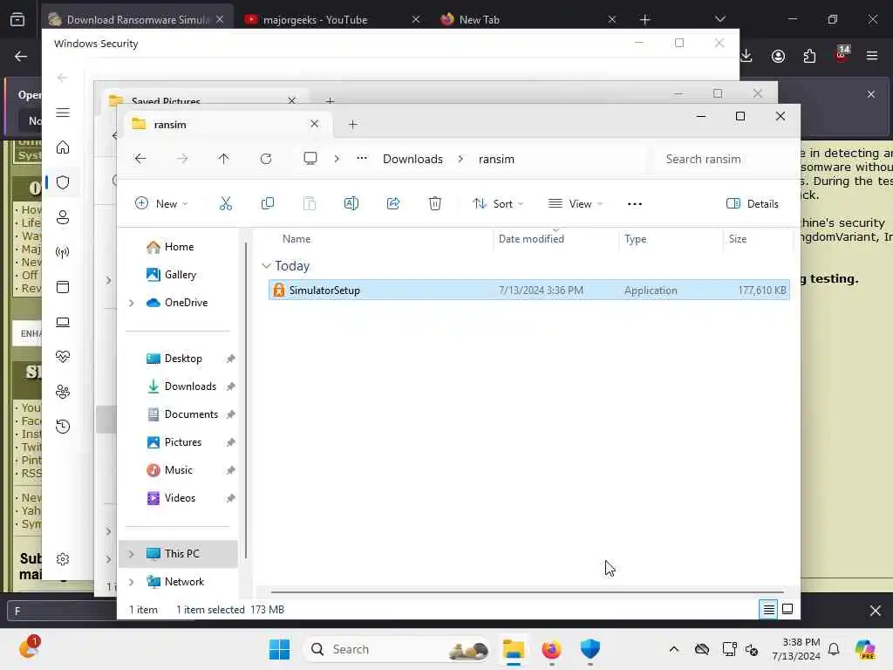Open Firefox list all tabs dropdown
893x670 pixels.
click(x=719, y=19)
